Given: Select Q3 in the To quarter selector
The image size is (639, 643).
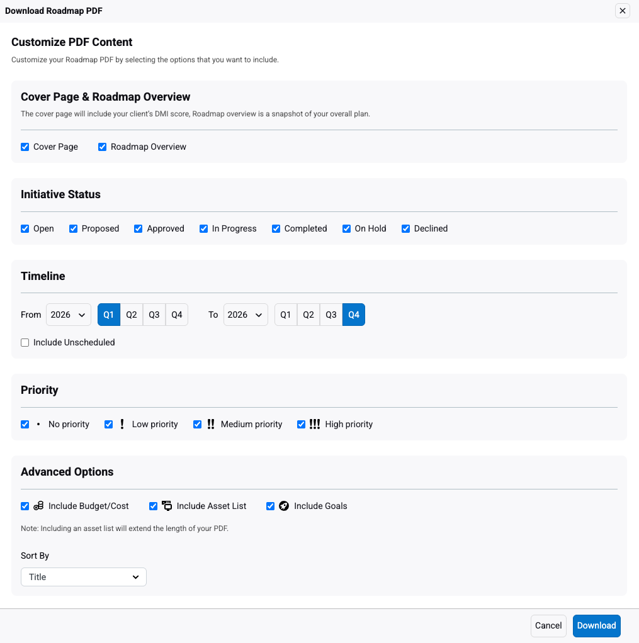Looking at the screenshot, I should coord(331,315).
